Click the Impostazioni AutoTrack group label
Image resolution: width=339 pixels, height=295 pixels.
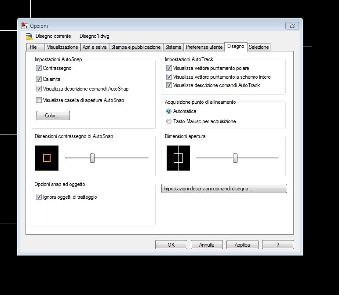[189, 59]
